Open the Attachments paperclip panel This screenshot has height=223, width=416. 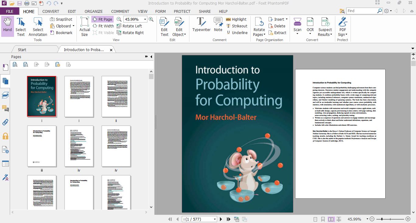(5, 122)
